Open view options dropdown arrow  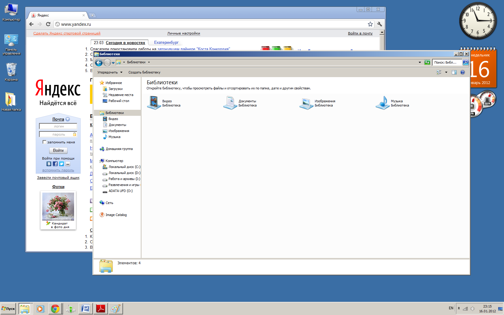click(446, 72)
